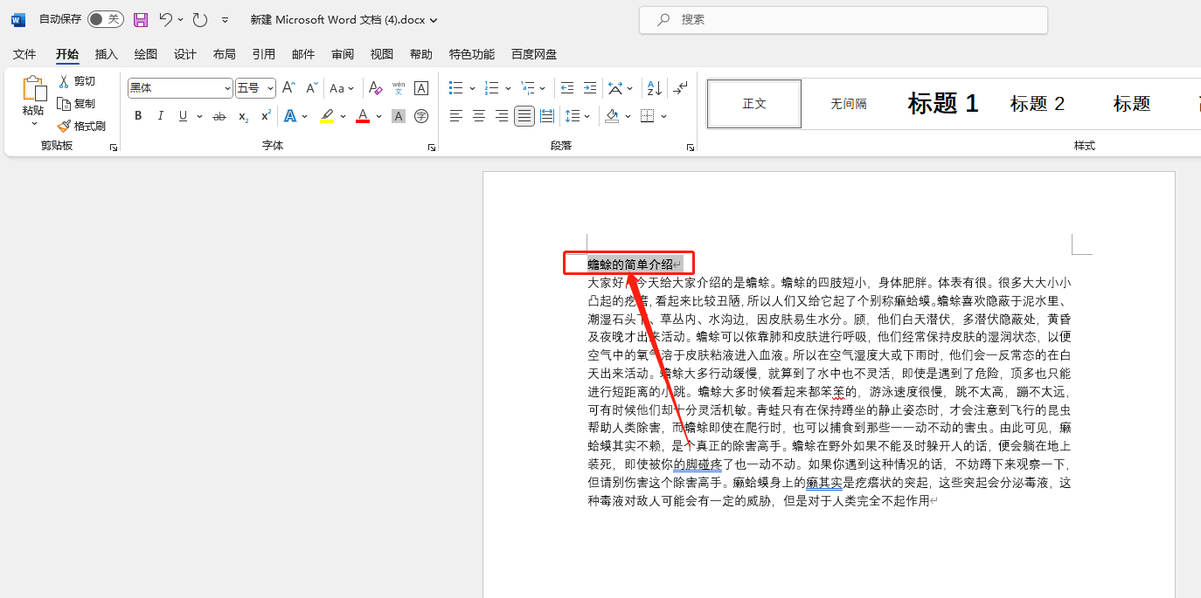
Task: Open the 审阅 ribbon tab
Action: tap(342, 53)
